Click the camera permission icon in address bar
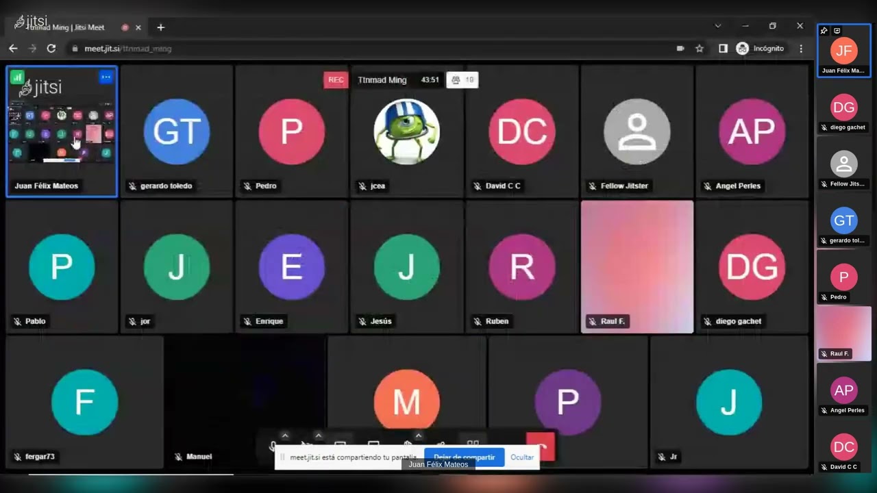Viewport: 877px width, 493px height. pyautogui.click(x=680, y=49)
